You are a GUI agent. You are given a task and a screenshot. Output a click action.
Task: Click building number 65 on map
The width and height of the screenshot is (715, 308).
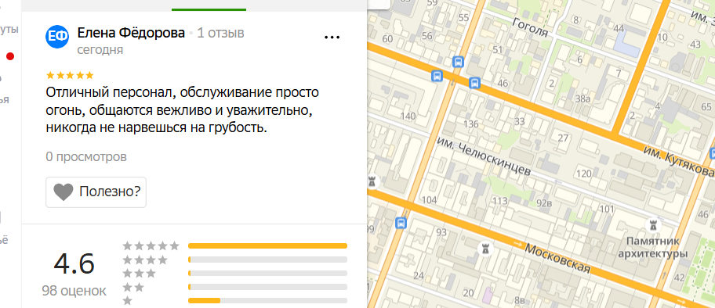coord(706,107)
